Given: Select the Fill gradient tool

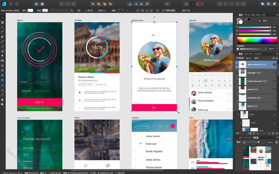Looking at the screenshot, I should point(2,51).
